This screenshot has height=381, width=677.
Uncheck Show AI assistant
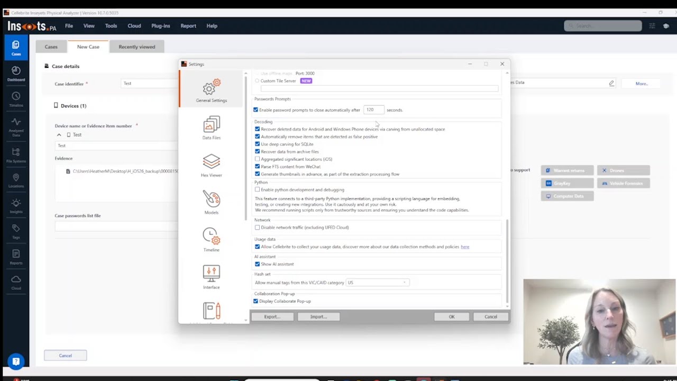(258, 264)
